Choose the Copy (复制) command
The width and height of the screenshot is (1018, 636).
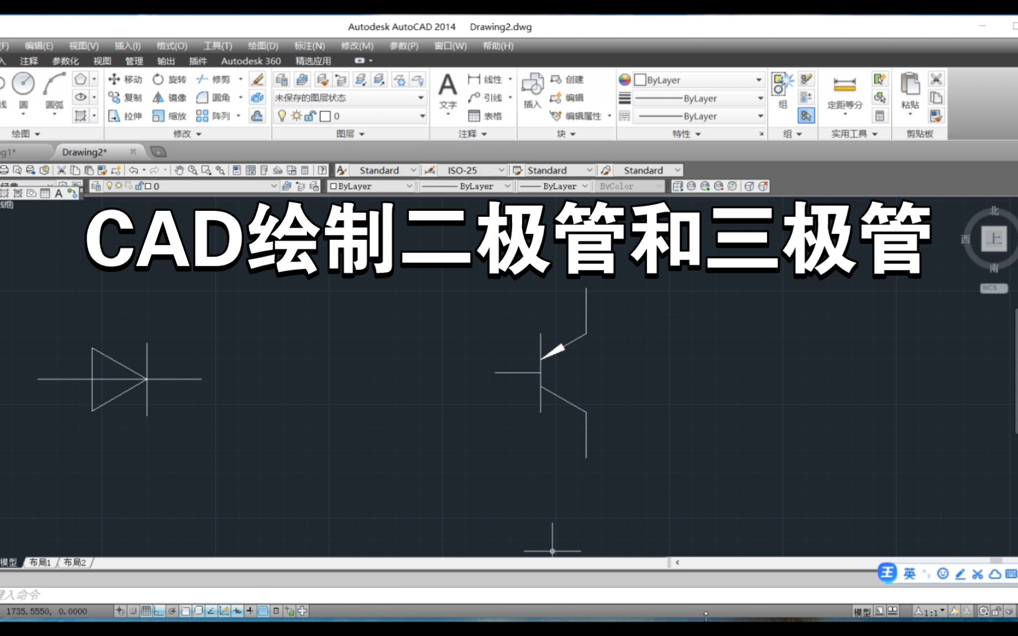click(125, 98)
